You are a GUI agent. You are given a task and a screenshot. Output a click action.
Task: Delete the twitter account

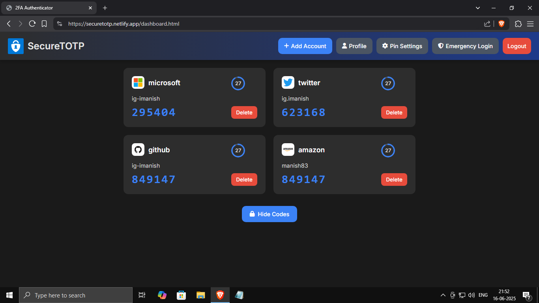tap(394, 112)
